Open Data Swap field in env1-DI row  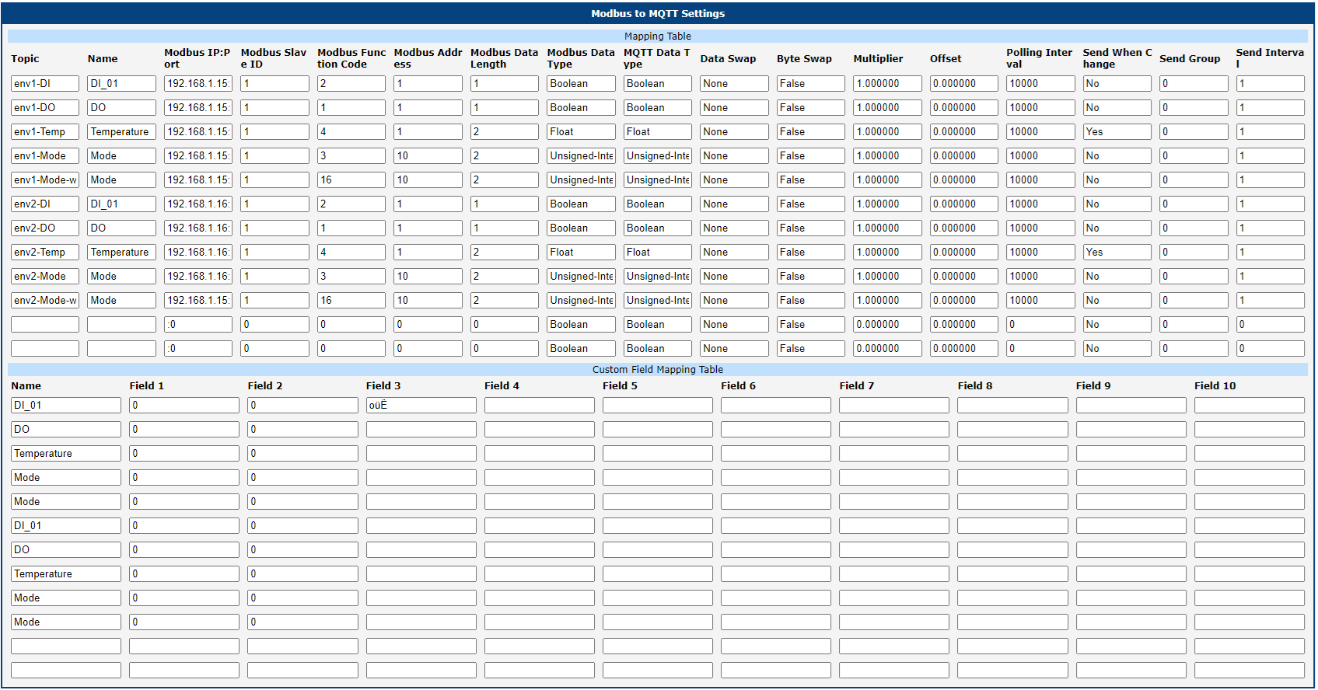[x=734, y=83]
